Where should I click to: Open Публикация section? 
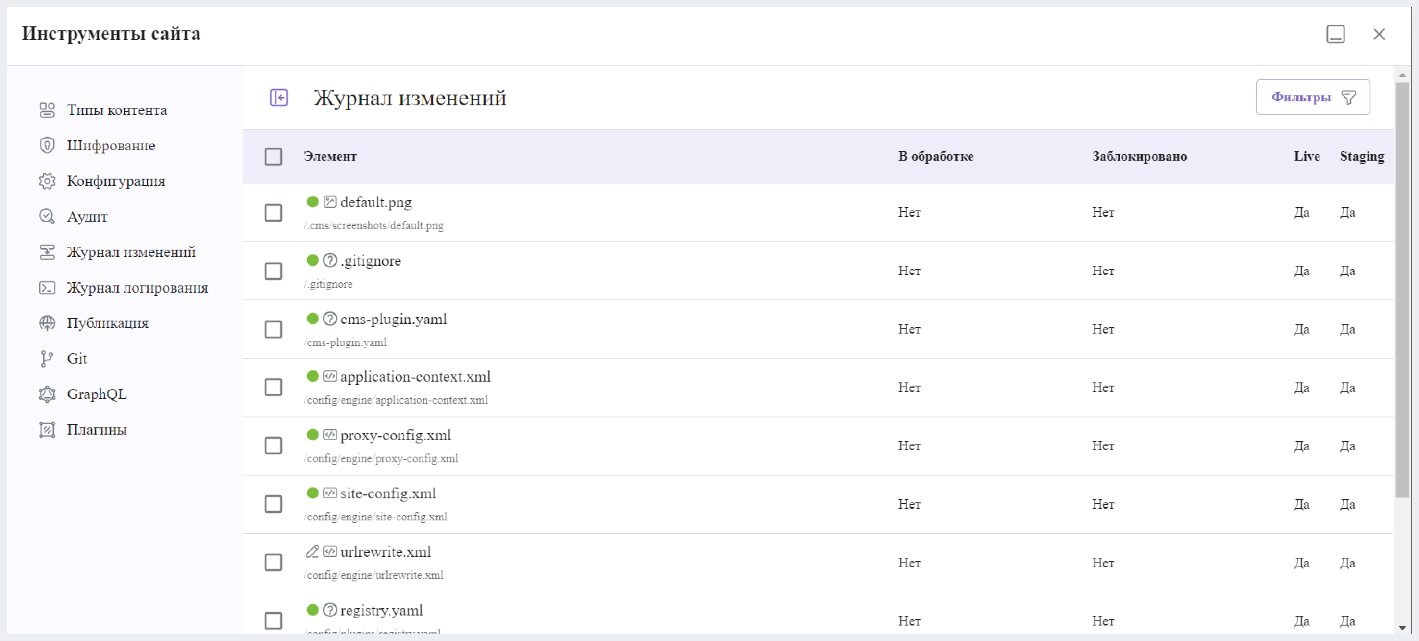108,323
